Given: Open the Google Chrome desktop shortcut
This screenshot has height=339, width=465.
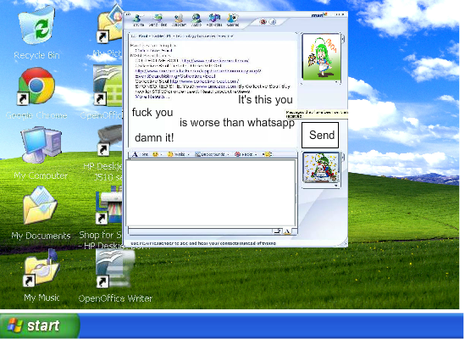Looking at the screenshot, I should tap(36, 93).
